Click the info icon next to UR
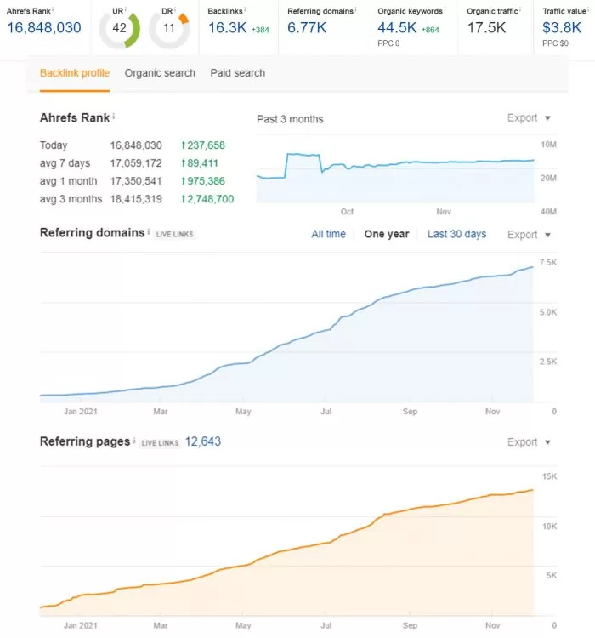Viewport: 595px width, 638px height. click(x=127, y=9)
